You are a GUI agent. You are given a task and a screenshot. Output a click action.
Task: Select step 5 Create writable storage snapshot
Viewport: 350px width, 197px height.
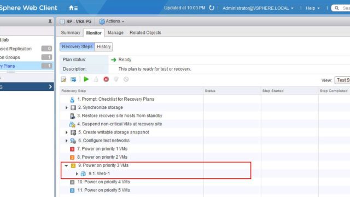[114, 132]
